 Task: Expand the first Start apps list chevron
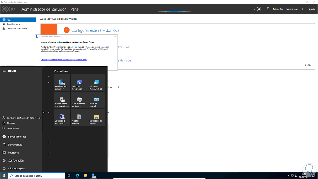tap(49, 77)
